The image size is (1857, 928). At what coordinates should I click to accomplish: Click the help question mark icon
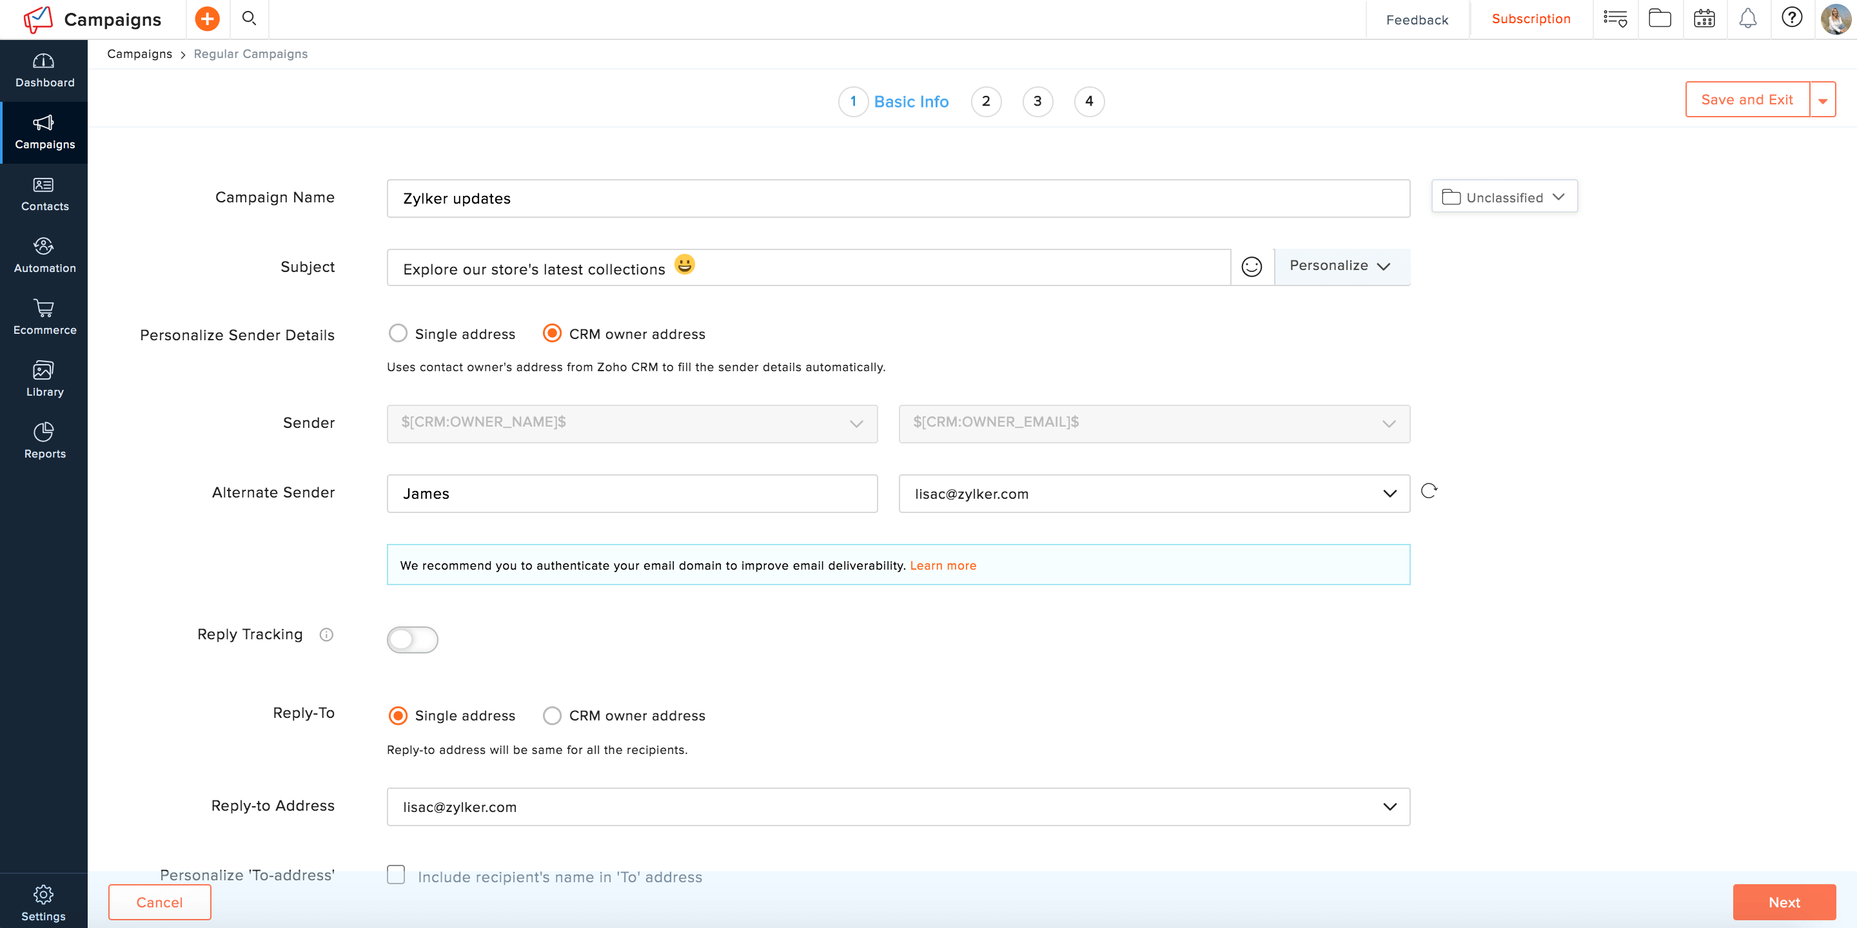(1792, 17)
